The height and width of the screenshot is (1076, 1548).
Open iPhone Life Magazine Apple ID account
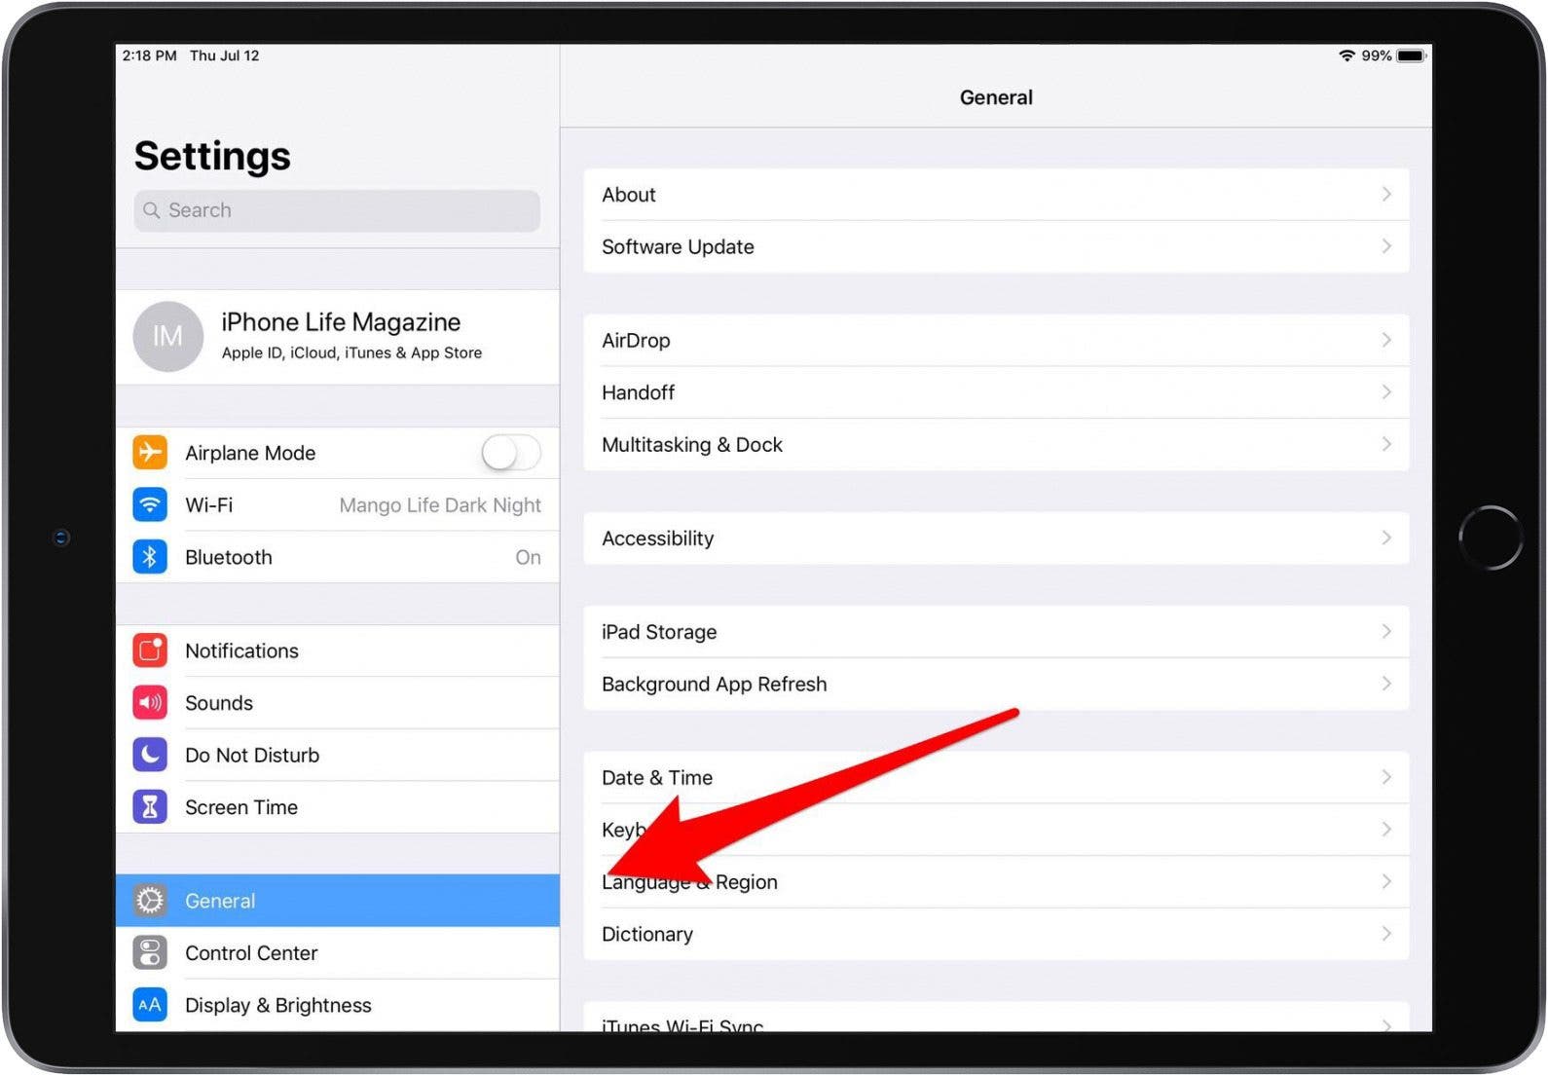coord(338,337)
